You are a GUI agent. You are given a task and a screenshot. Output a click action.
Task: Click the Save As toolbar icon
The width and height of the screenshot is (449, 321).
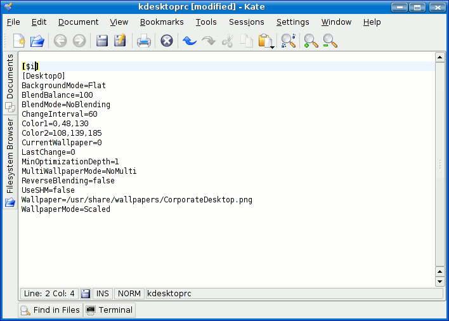point(120,41)
